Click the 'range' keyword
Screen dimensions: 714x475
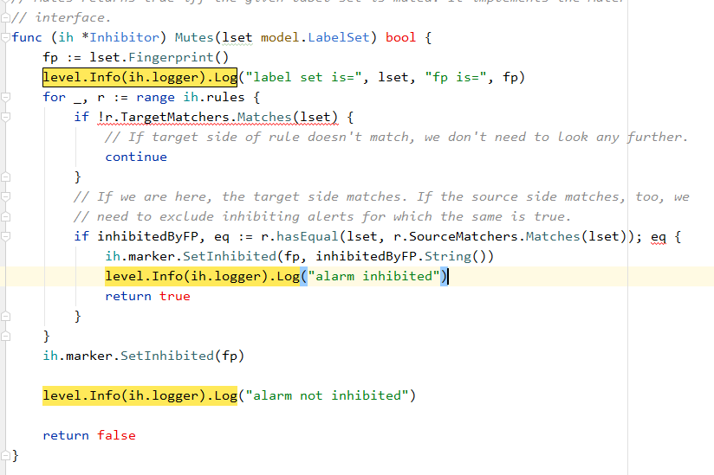click(x=155, y=97)
